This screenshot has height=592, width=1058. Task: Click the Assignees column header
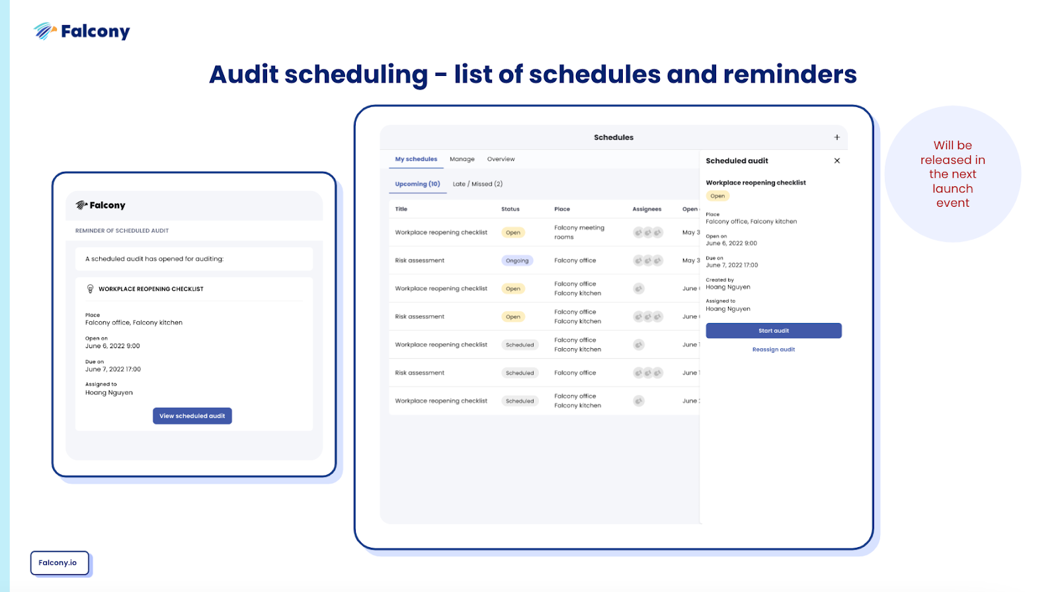[x=647, y=209]
